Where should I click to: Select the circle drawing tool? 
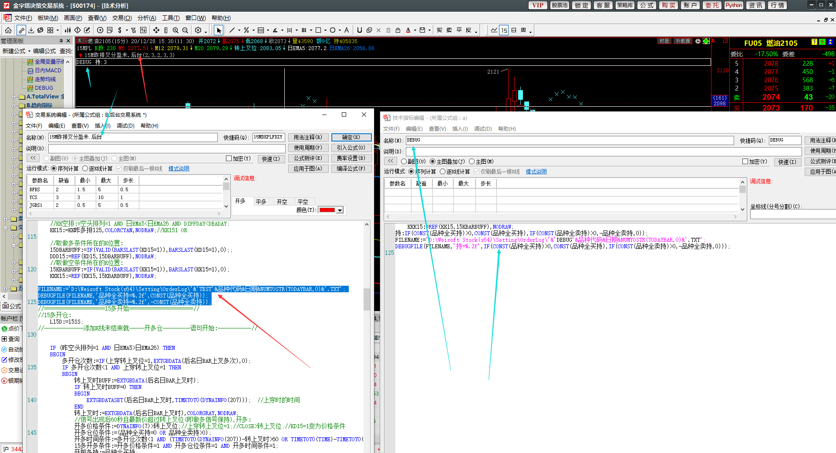pos(333,30)
